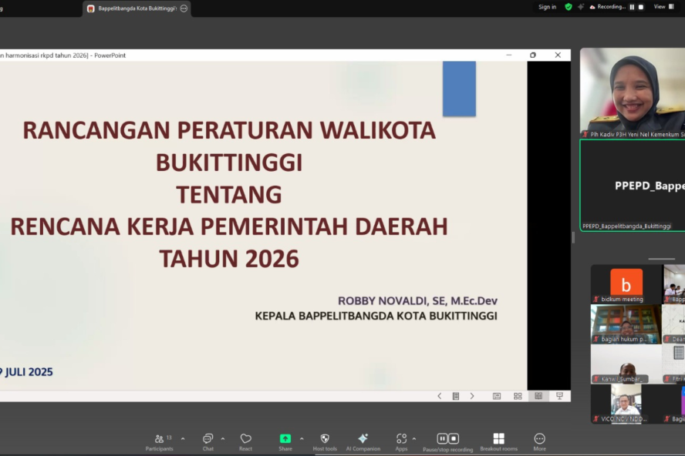Click Pause/stop recording in bottom toolbar
The width and height of the screenshot is (685, 456).
pyautogui.click(x=447, y=441)
